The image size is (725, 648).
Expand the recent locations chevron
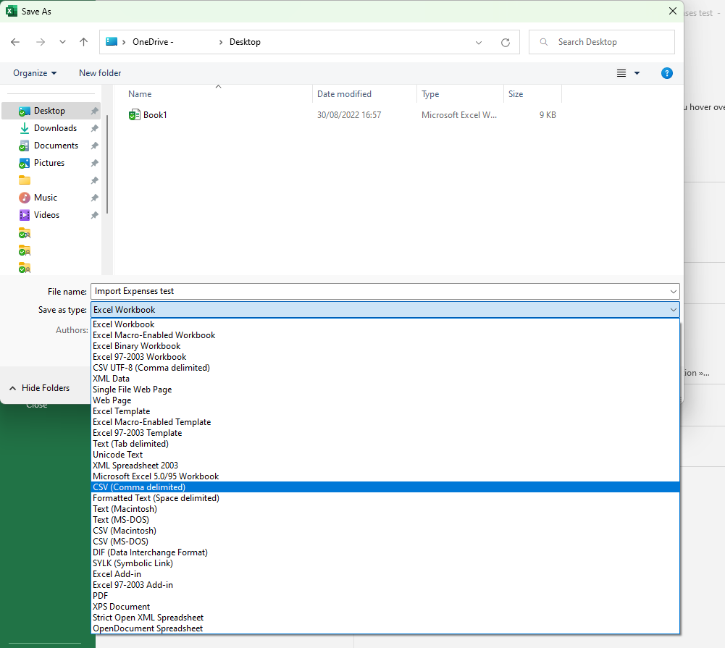pos(62,42)
